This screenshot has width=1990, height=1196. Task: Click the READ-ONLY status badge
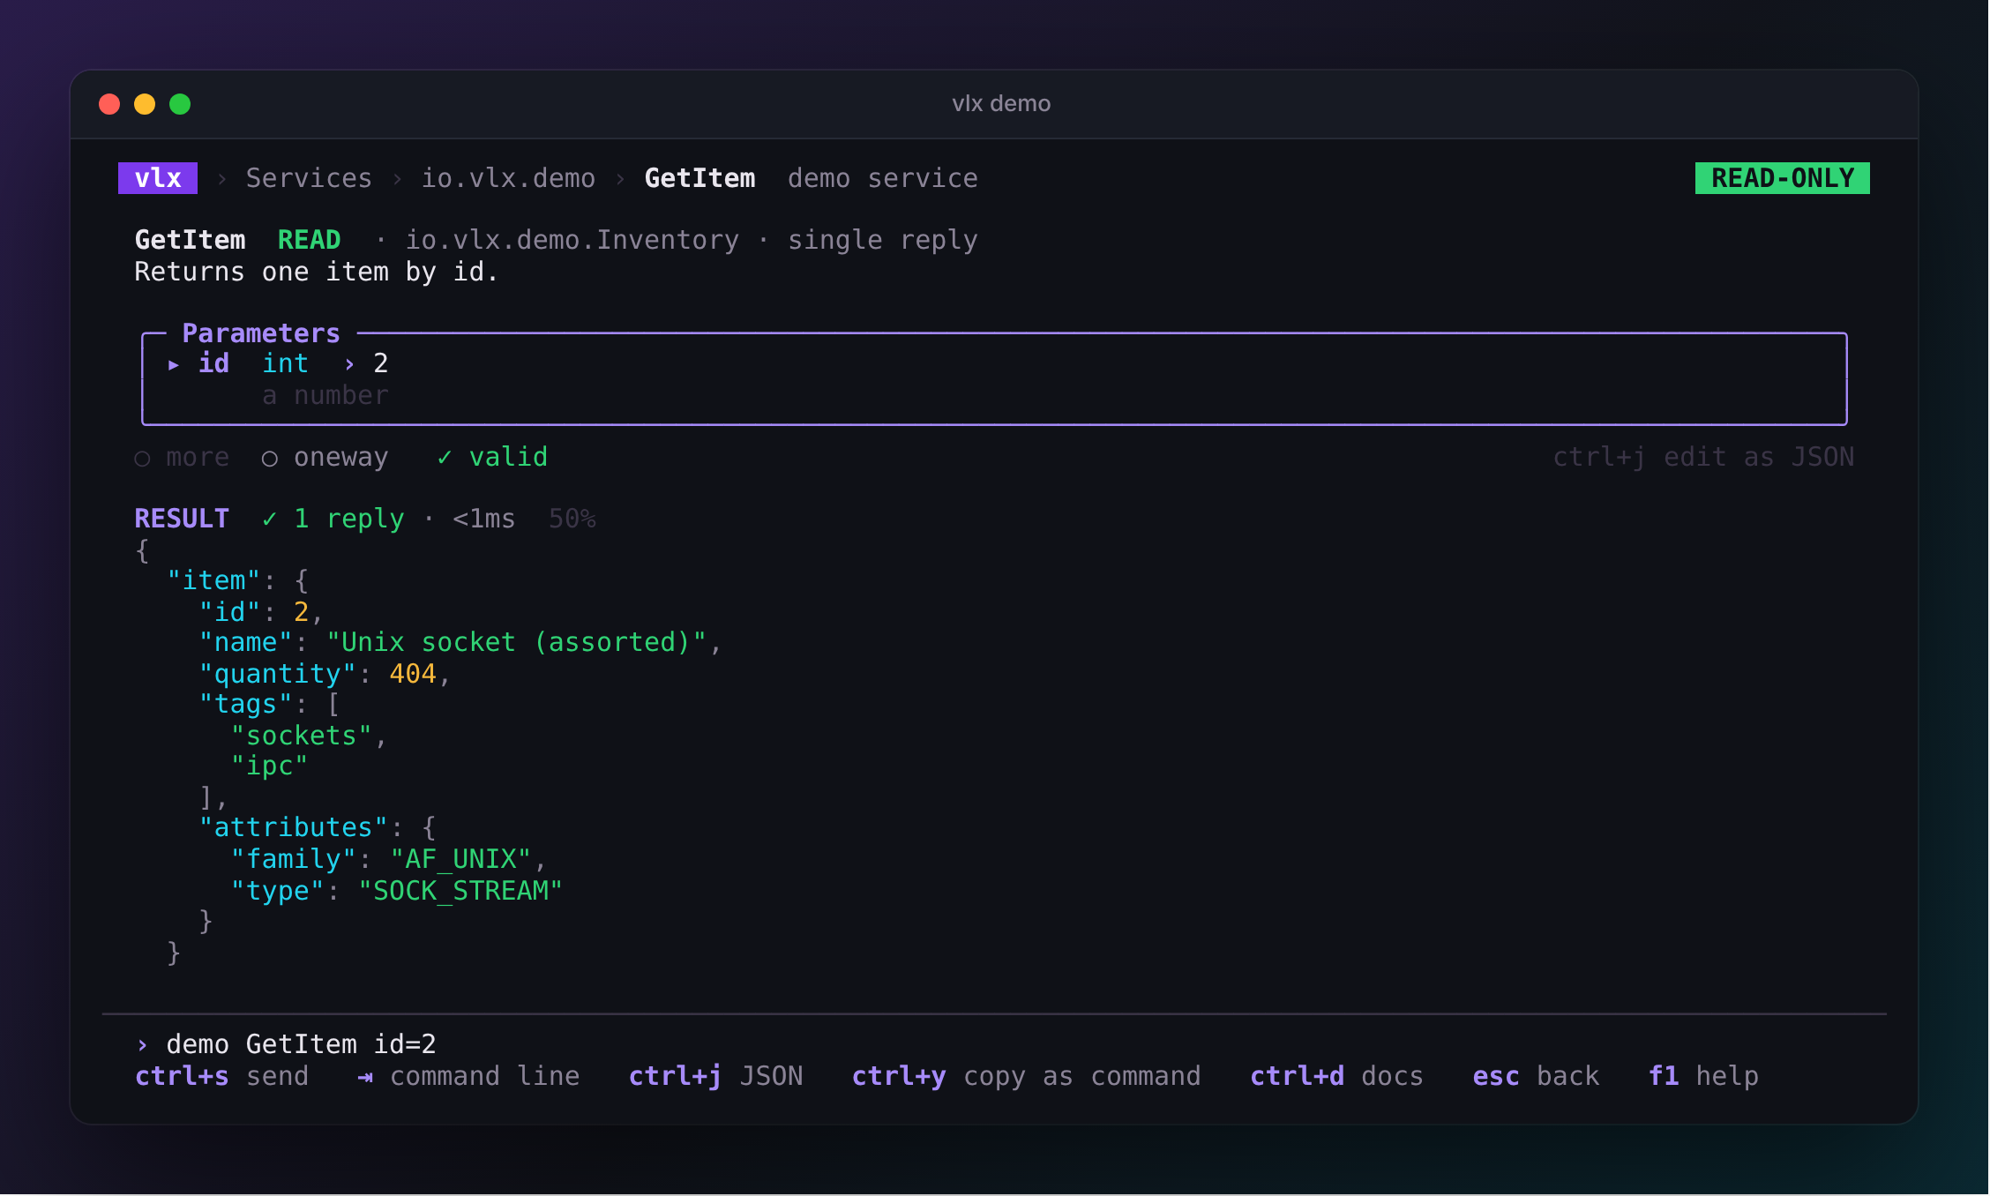point(1782,178)
